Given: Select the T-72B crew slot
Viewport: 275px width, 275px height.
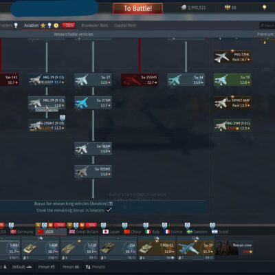Looking at the screenshot, I should (x=79, y=249).
